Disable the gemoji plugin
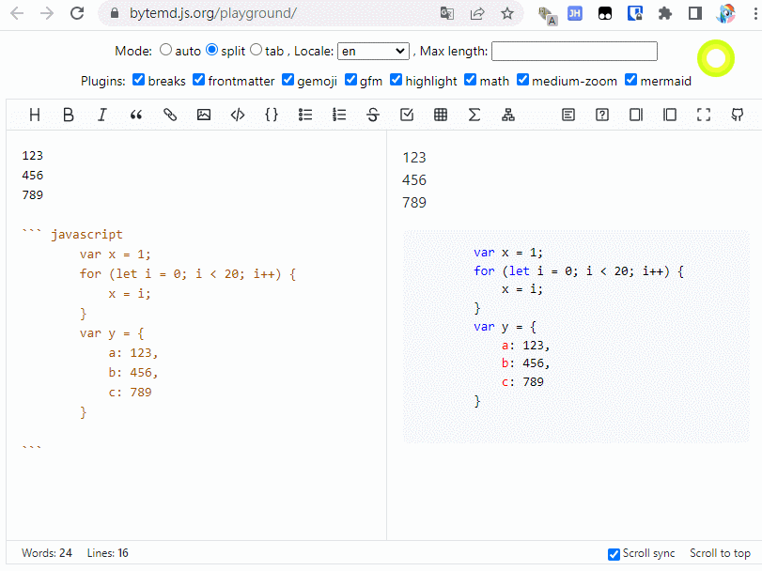The height and width of the screenshot is (571, 762). point(288,79)
